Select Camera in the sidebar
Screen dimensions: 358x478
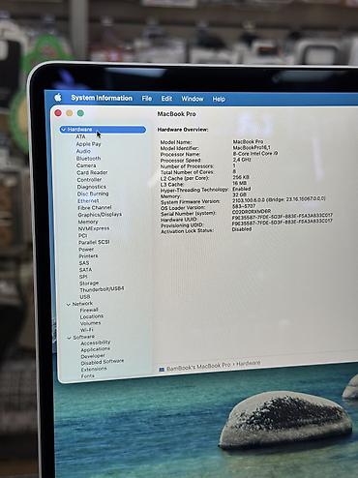click(x=86, y=165)
